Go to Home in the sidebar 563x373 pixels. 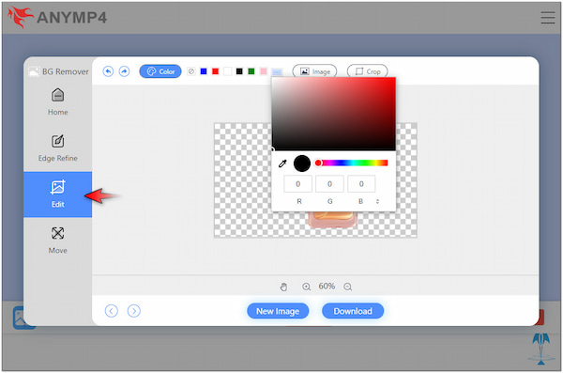pyautogui.click(x=58, y=101)
